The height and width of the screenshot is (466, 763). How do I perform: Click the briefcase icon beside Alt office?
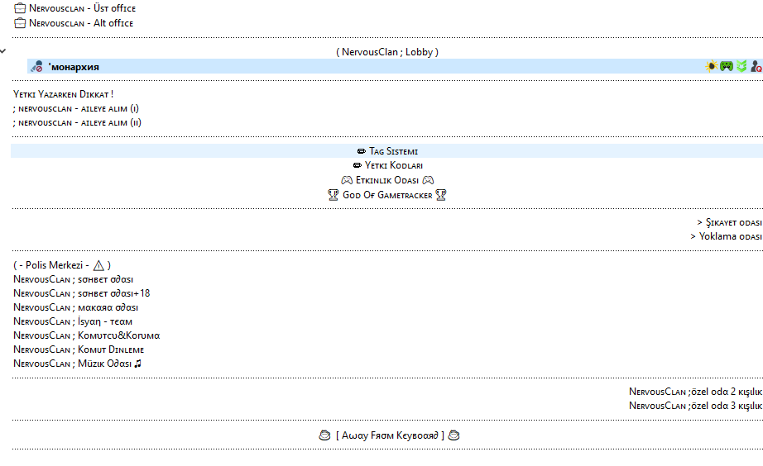20,23
